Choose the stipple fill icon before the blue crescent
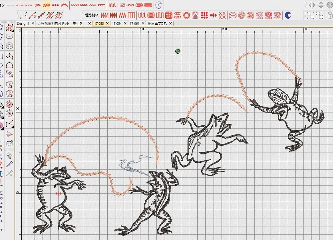The width and height of the screenshot is (333, 240). tap(277, 15)
